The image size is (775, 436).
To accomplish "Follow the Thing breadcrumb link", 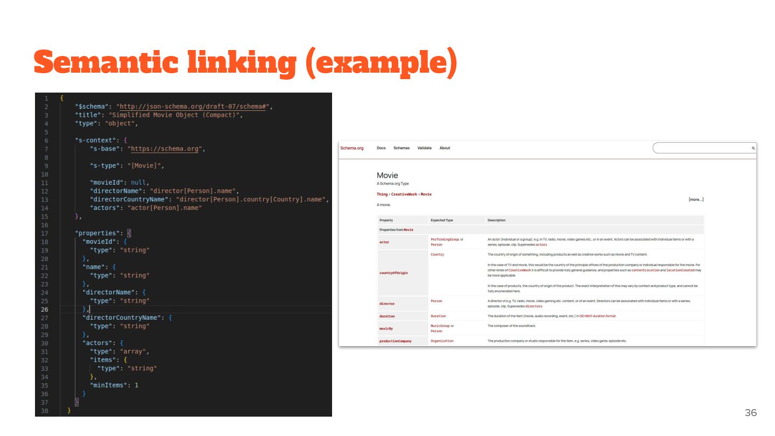I will click(382, 194).
